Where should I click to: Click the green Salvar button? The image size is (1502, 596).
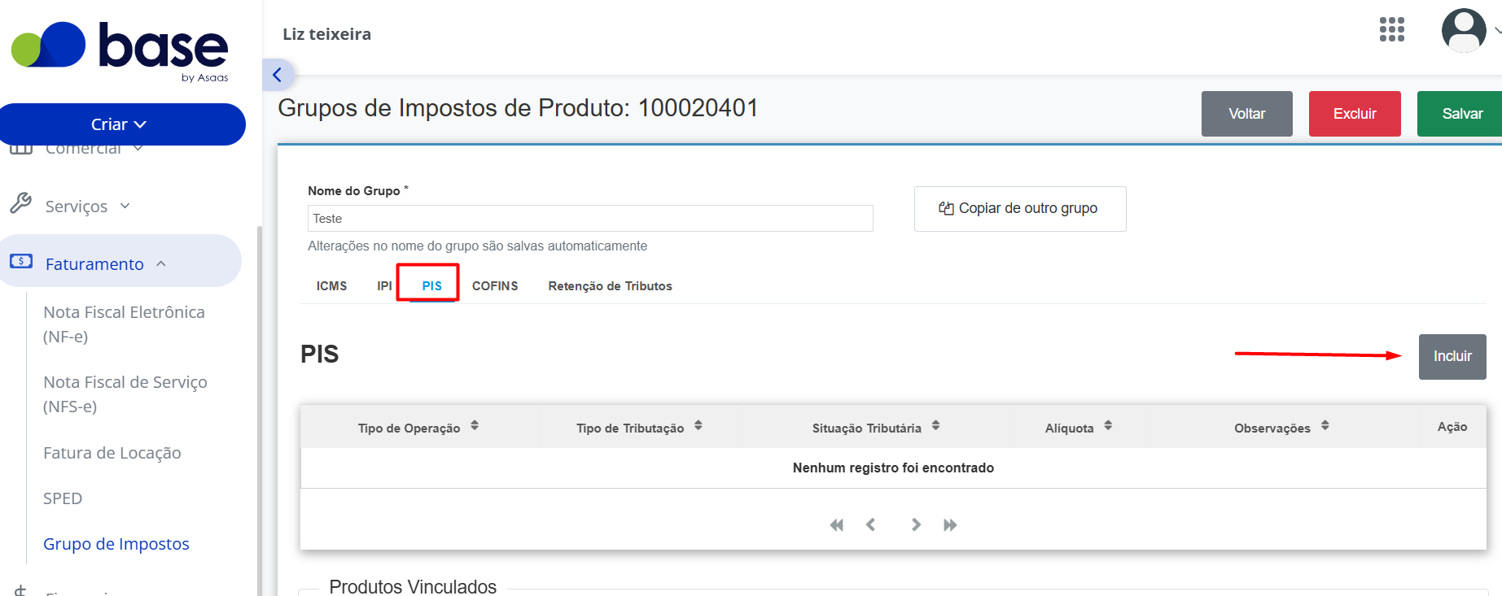click(1461, 114)
